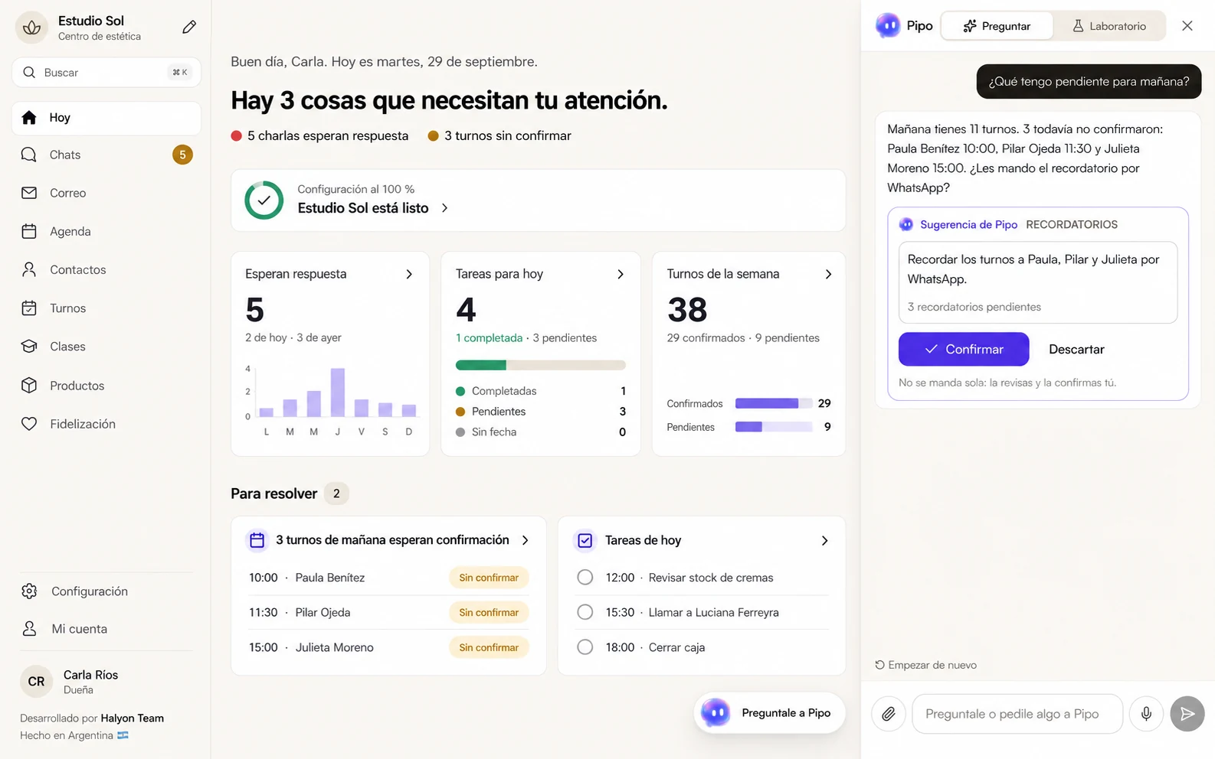Expand the Tareas de hoy list chevron
The height and width of the screenshot is (759, 1215).
coord(825,541)
